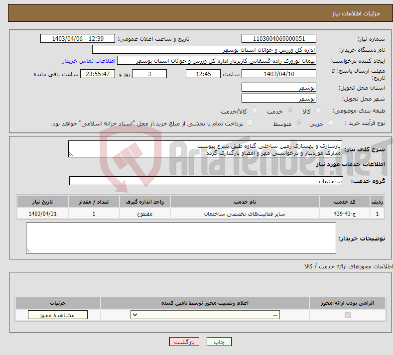The width and height of the screenshot is (393, 355).
Task: Select the کالا radio button
Action: coord(318,111)
